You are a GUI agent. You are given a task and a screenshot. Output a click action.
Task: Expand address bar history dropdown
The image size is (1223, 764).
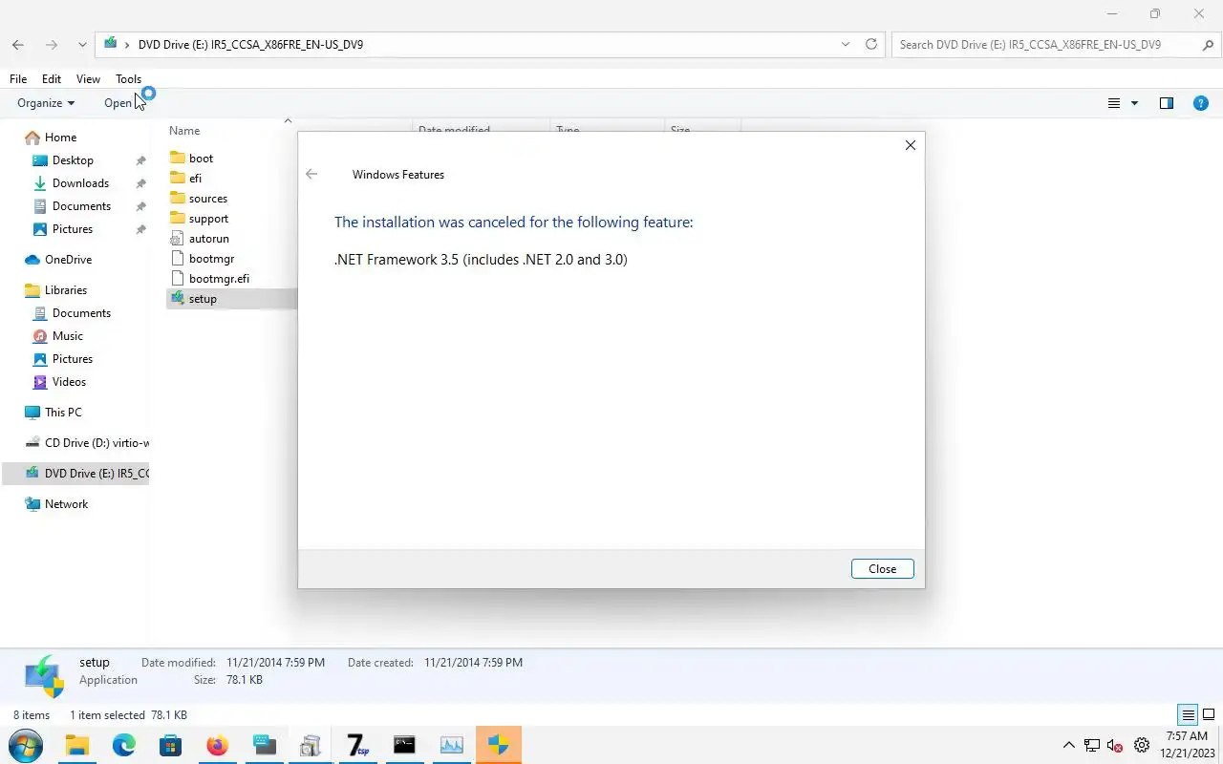coord(846,44)
